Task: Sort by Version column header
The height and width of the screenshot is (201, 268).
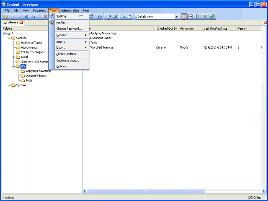Action: pyautogui.click(x=248, y=29)
